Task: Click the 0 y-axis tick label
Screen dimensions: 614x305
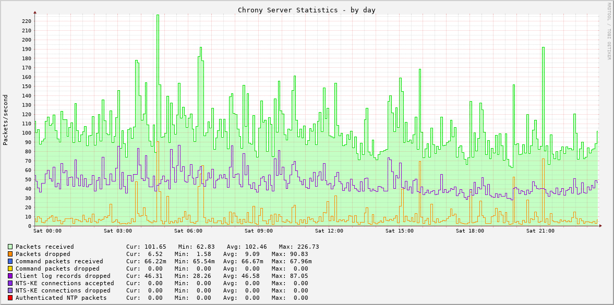Action: (x=30, y=226)
